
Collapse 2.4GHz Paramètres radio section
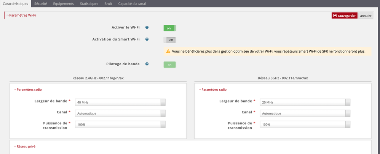click(28, 90)
